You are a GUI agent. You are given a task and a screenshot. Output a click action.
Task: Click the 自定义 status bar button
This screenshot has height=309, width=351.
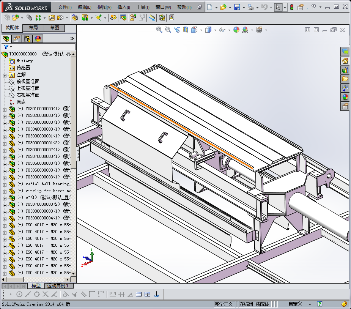[x=295, y=304]
